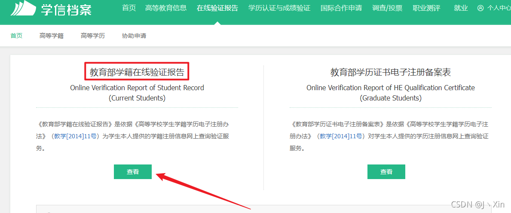Click 查看 under 学历证书电子注册备案表
Image resolution: width=511 pixels, height=213 pixels.
(x=386, y=172)
